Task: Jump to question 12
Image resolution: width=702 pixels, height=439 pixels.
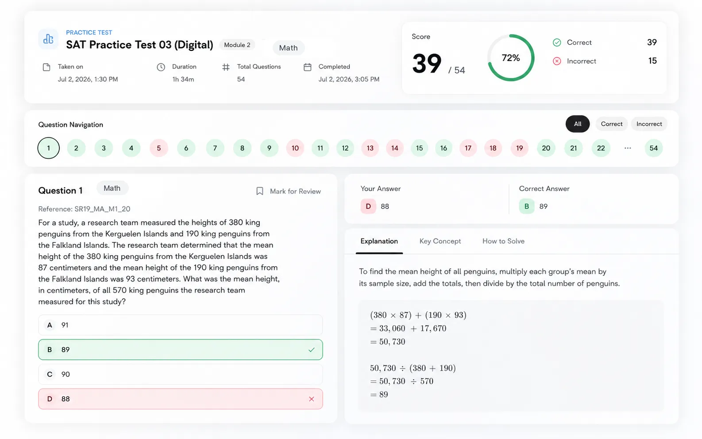Action: click(345, 148)
